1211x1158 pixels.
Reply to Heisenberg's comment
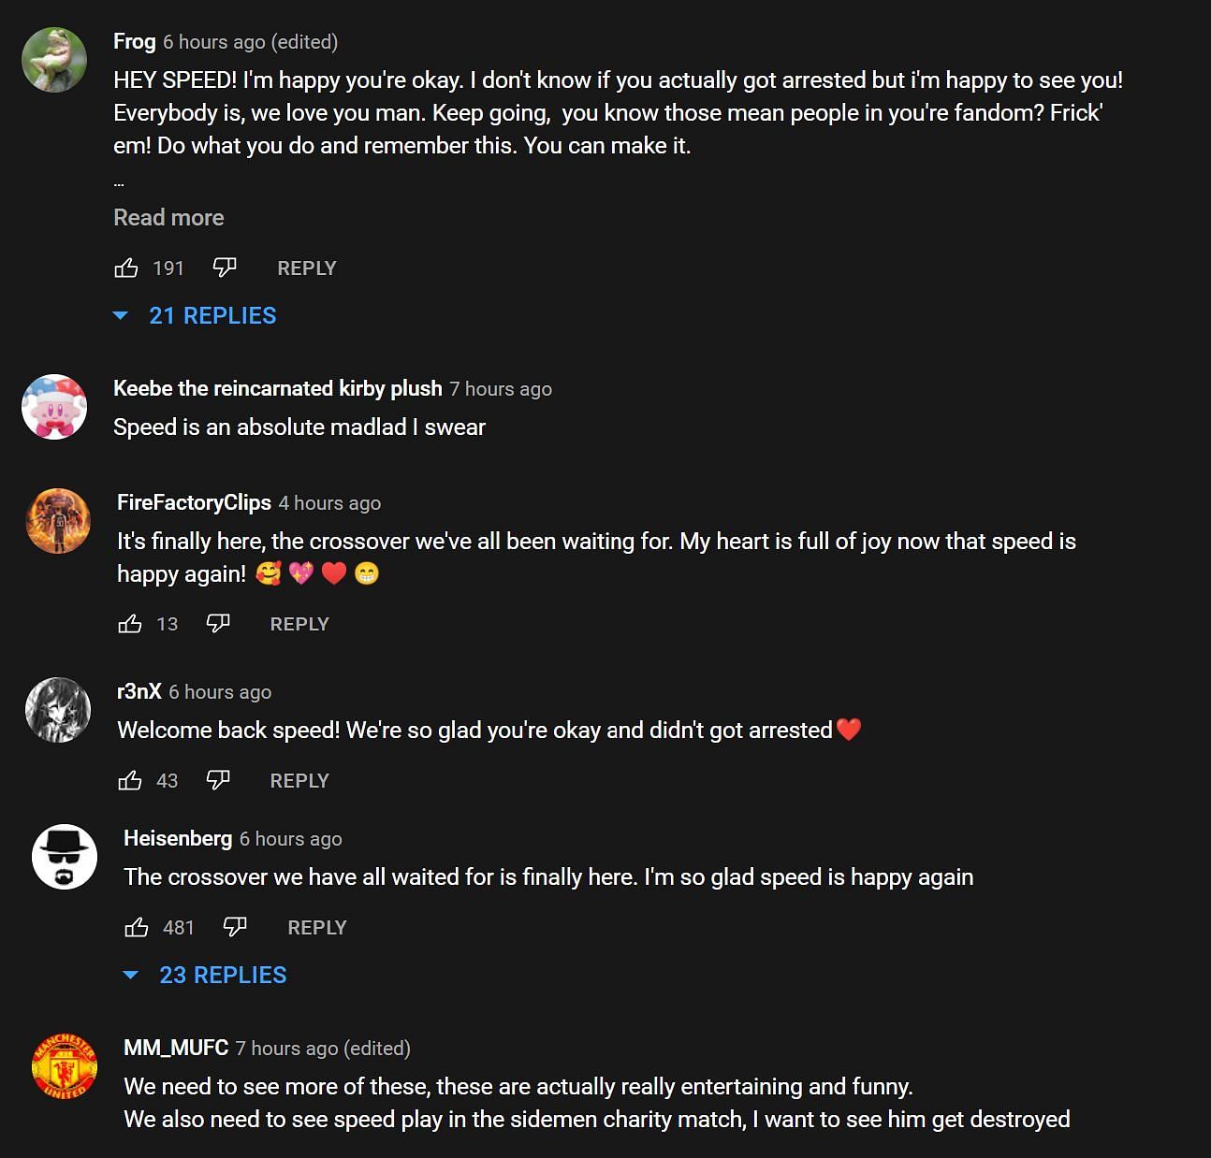[x=316, y=927]
